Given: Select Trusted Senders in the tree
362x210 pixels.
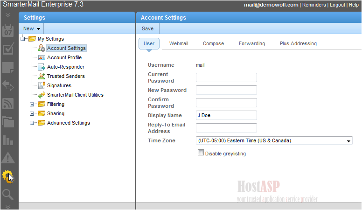Looking at the screenshot, I should pos(66,76).
